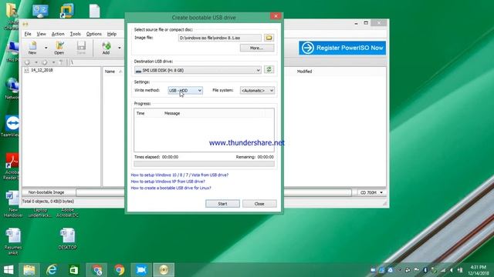Open the Help menu in PowerISO

[112, 34]
